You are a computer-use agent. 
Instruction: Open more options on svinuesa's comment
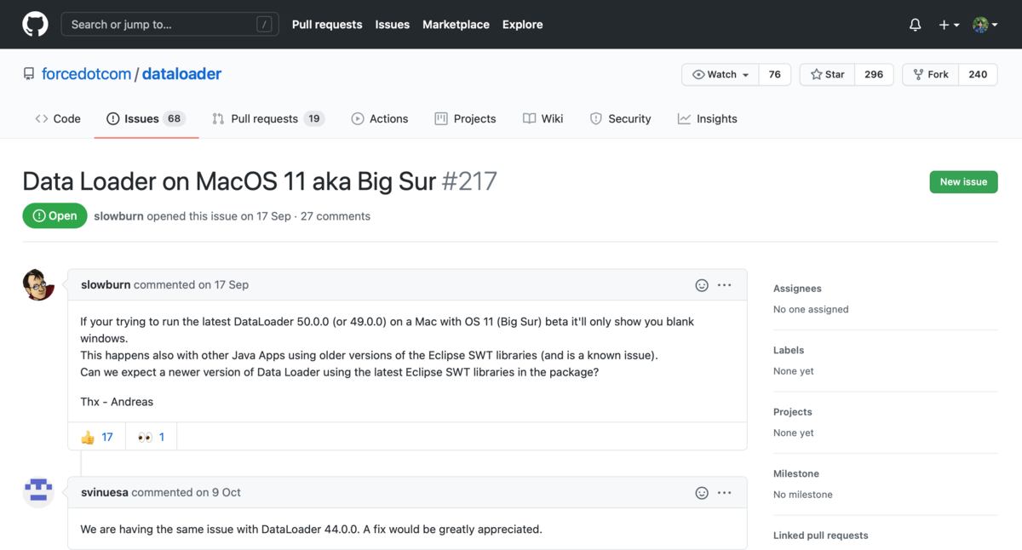coord(725,492)
